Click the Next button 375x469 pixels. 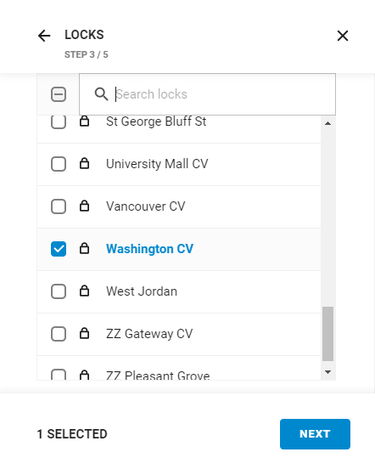click(315, 434)
